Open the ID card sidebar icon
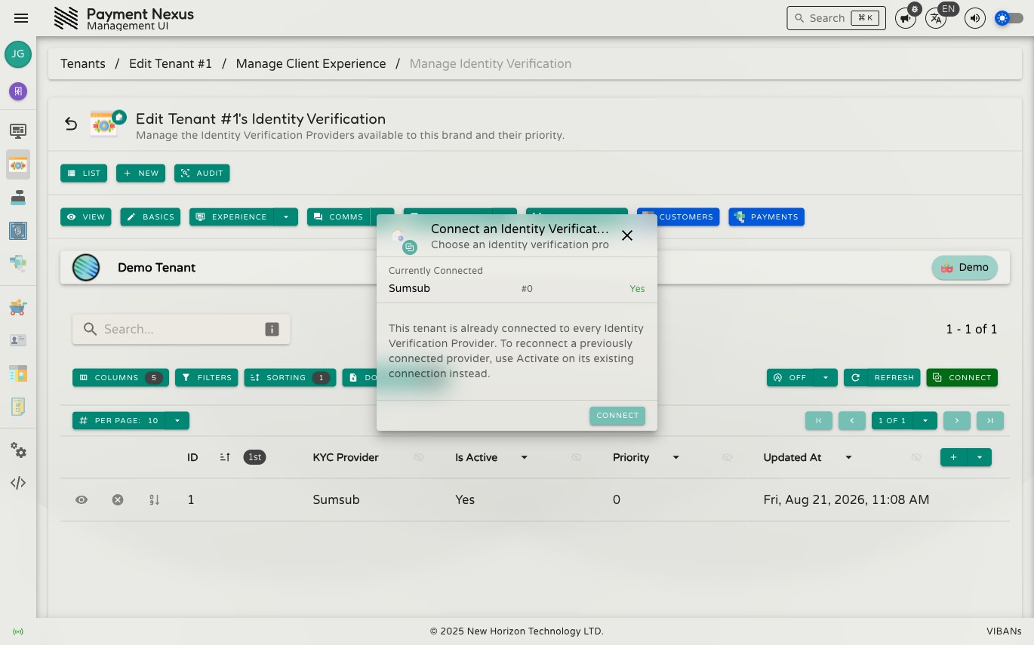This screenshot has width=1034, height=645. [18, 340]
